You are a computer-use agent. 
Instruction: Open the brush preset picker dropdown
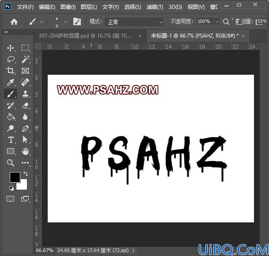pyautogui.click(x=66, y=22)
